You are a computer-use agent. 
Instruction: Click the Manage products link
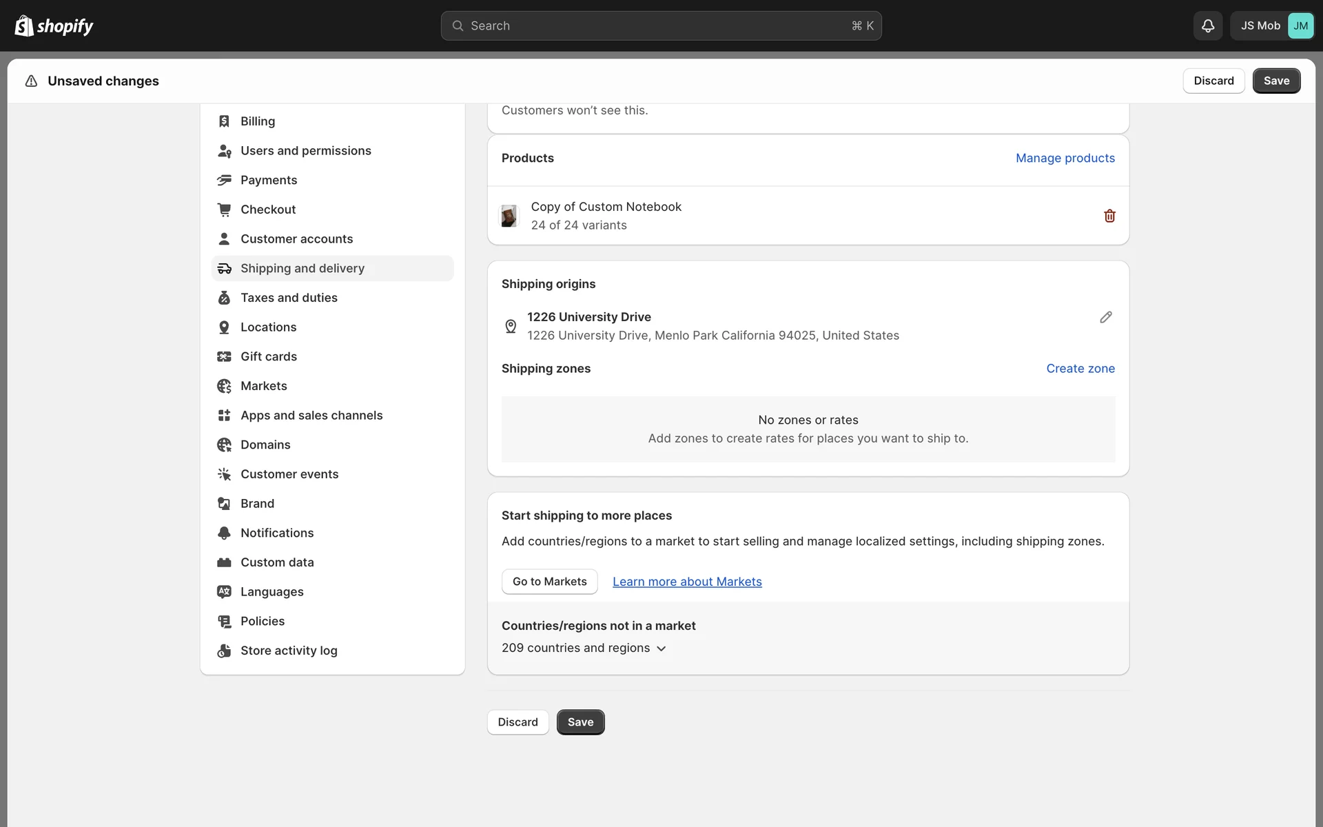click(1065, 158)
